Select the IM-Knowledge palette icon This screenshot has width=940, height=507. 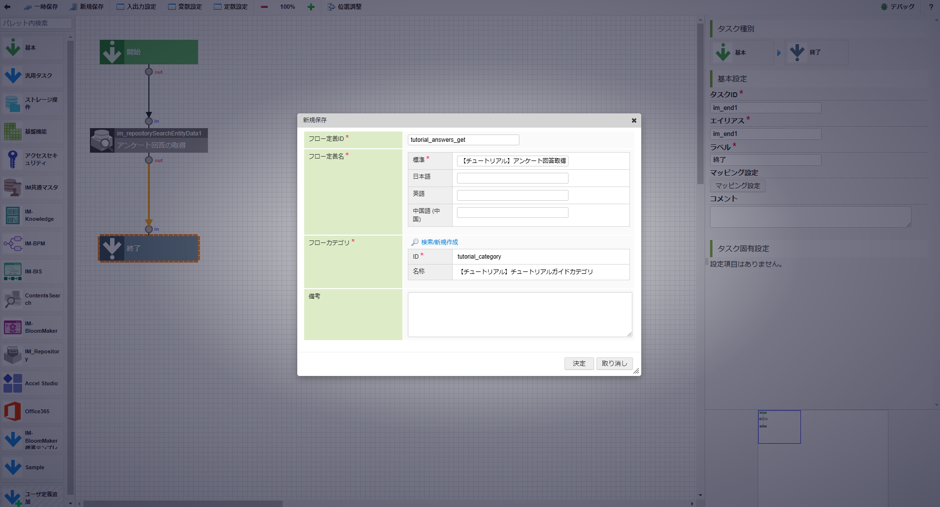point(13,215)
